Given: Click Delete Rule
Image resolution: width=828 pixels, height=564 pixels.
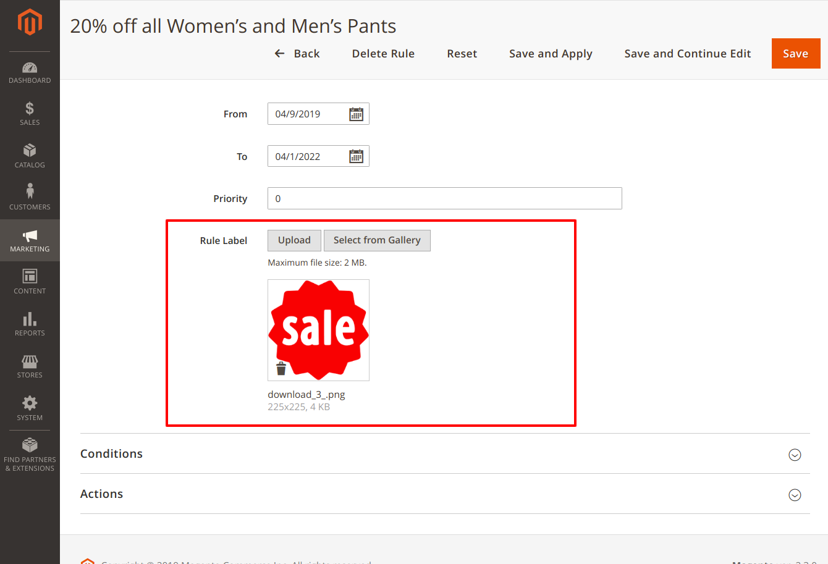Looking at the screenshot, I should pos(383,54).
